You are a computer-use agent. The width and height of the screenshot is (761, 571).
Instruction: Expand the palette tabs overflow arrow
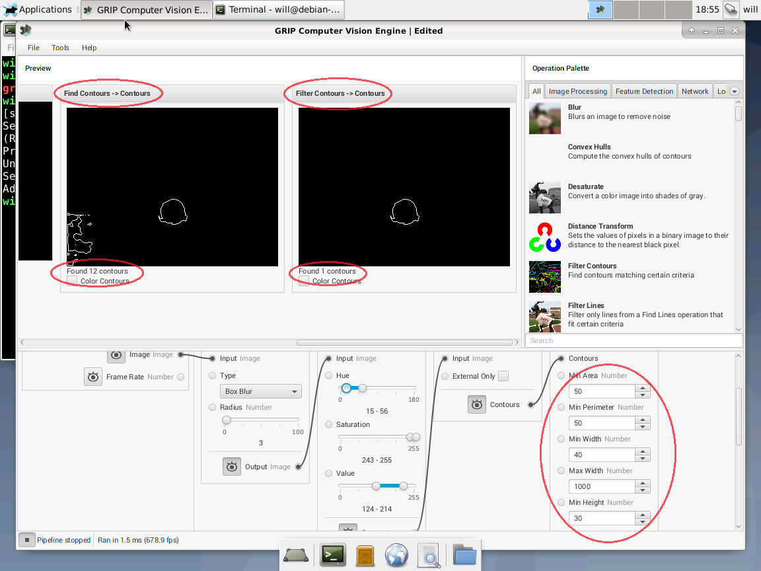735,91
